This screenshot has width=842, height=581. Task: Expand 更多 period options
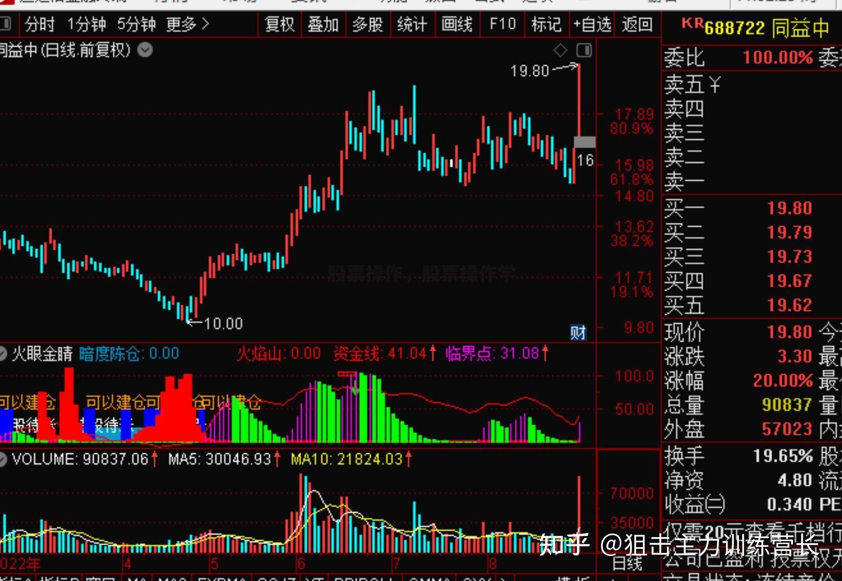(x=187, y=24)
